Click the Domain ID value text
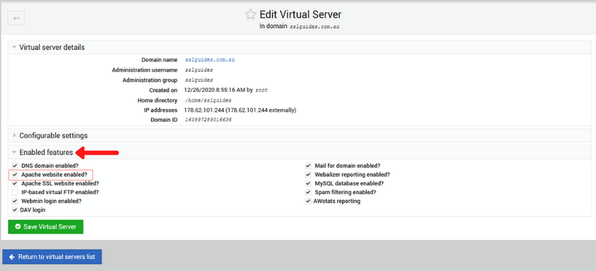The height and width of the screenshot is (271, 596). [x=208, y=119]
